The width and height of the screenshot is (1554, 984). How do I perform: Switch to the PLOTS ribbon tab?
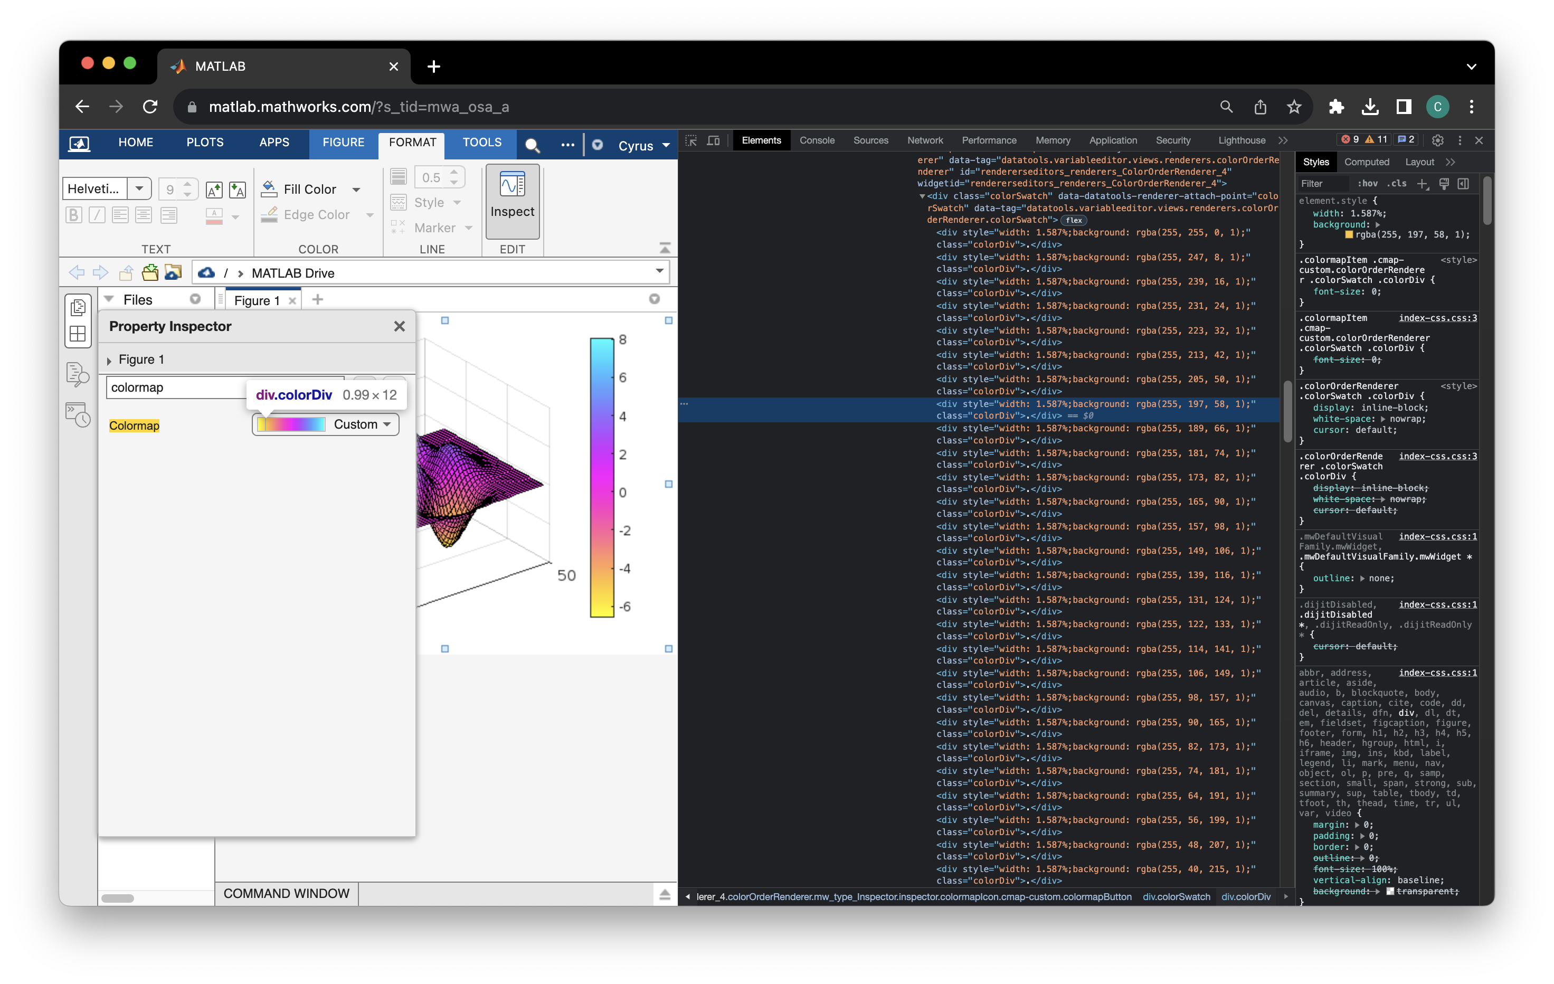205,142
